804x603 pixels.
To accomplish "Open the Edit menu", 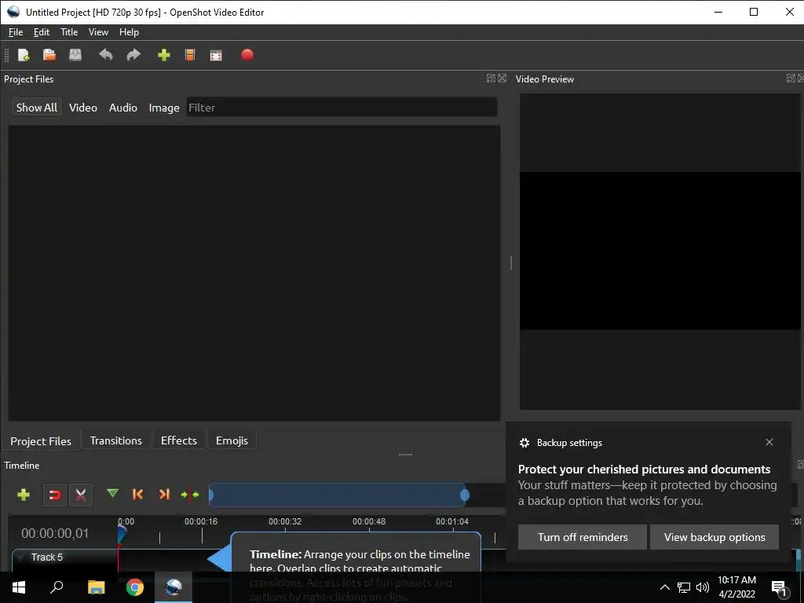I will pos(41,31).
